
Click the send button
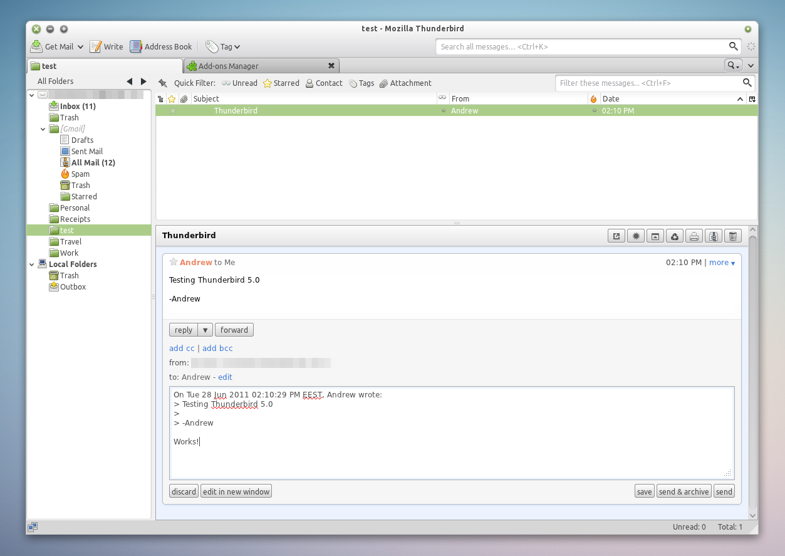click(x=724, y=492)
